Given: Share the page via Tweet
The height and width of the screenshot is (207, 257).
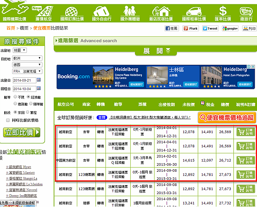Looking at the screenshot, I should (210, 28).
